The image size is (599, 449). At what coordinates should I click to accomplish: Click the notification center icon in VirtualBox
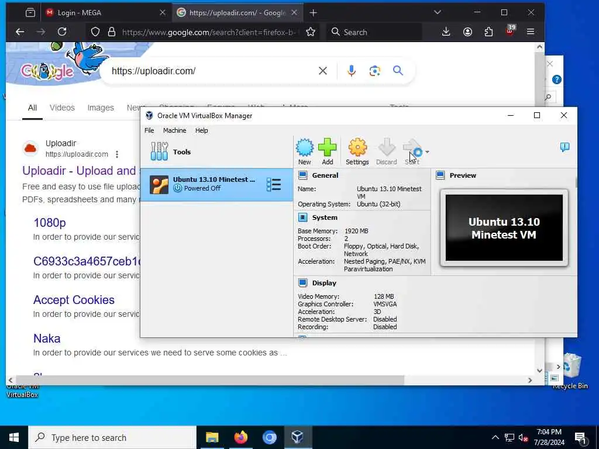[x=564, y=147]
